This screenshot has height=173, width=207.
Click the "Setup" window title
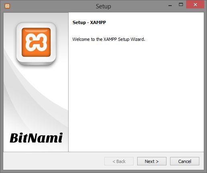pyautogui.click(x=103, y=6)
